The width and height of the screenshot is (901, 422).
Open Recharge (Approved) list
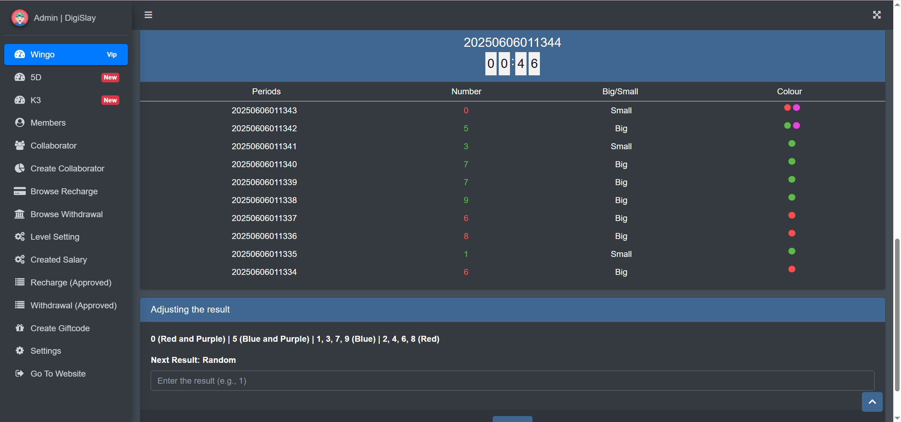71,283
